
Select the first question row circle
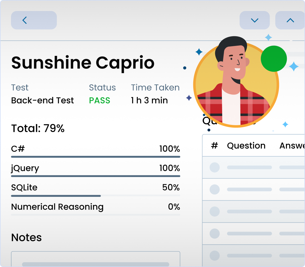(214, 167)
